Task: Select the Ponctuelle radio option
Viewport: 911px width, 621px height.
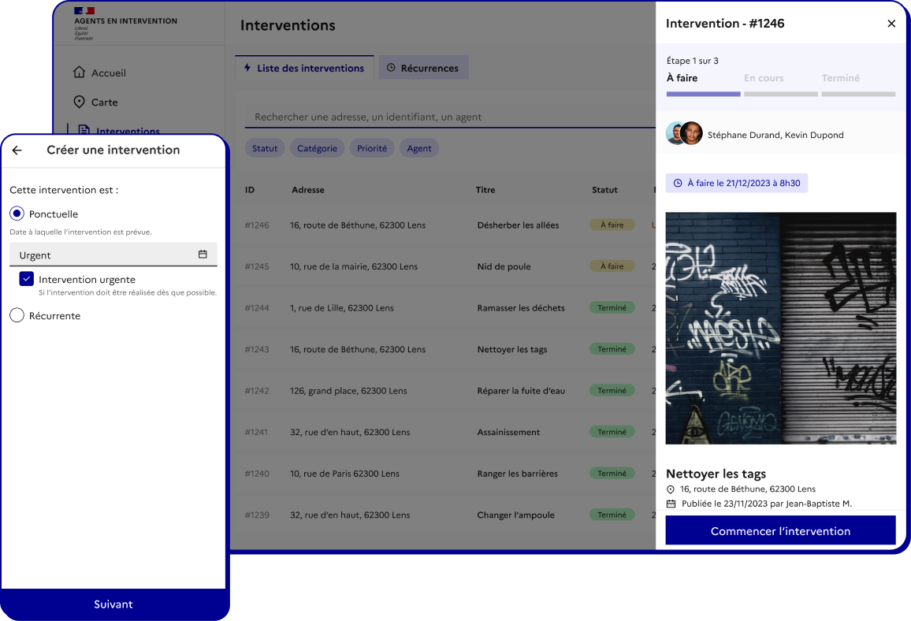Action: pos(17,214)
